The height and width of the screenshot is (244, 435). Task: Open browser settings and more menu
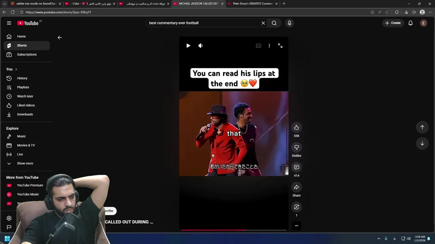click(431, 12)
